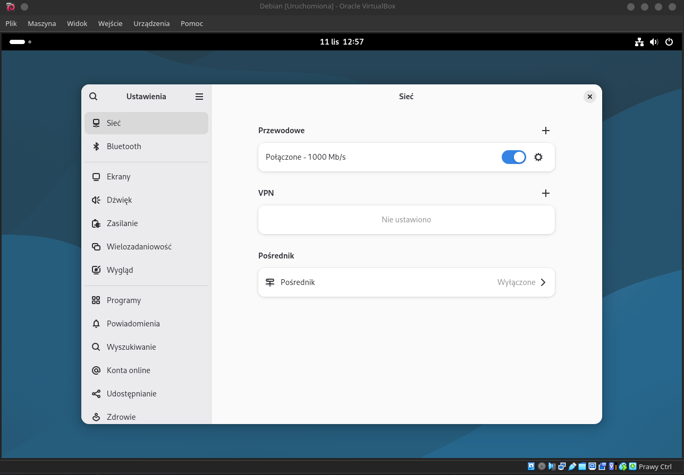Open the GNOME power menu icon
This screenshot has height=475, width=684.
click(x=669, y=42)
